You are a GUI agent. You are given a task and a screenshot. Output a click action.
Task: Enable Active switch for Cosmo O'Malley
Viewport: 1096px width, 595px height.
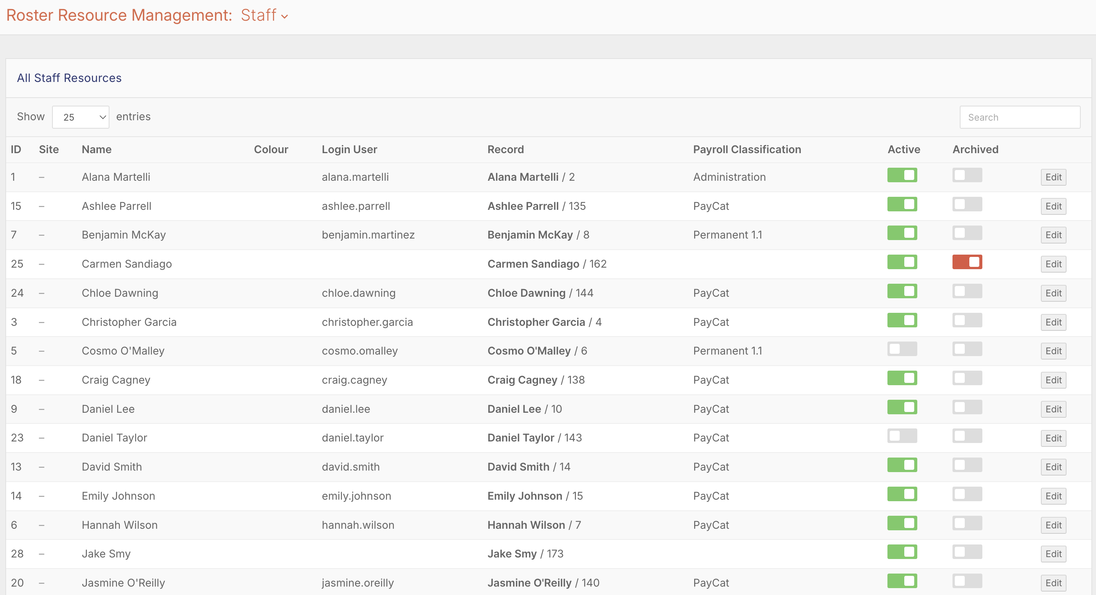click(902, 349)
